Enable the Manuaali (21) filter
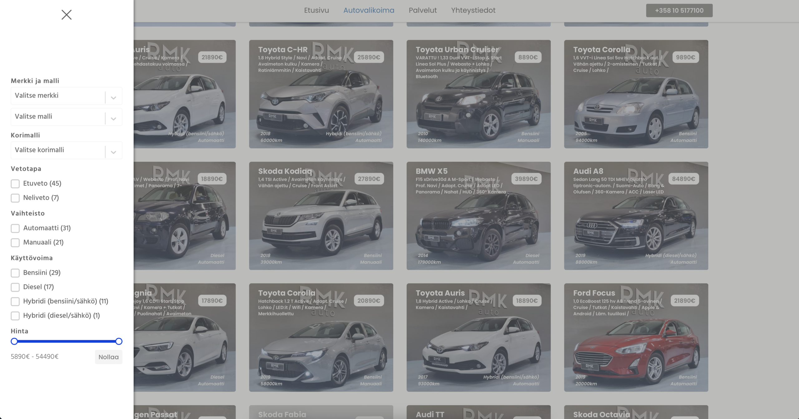 [15, 243]
